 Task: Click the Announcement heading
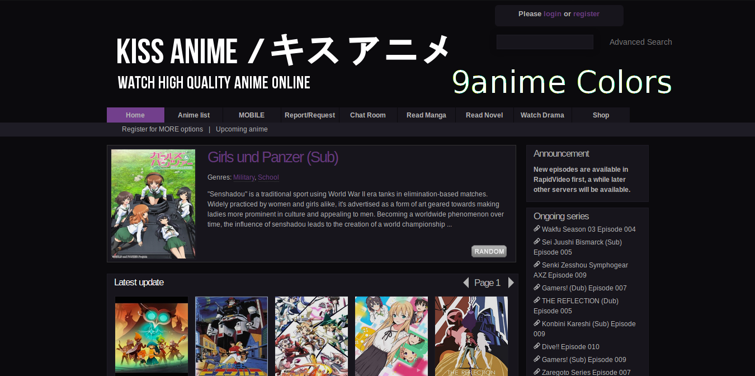click(561, 153)
